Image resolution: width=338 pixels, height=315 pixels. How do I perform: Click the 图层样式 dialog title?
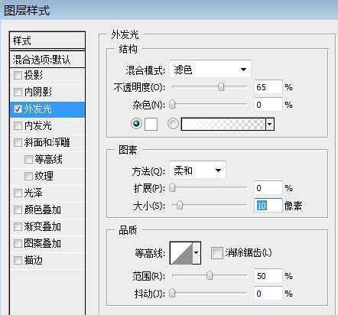pos(27,11)
